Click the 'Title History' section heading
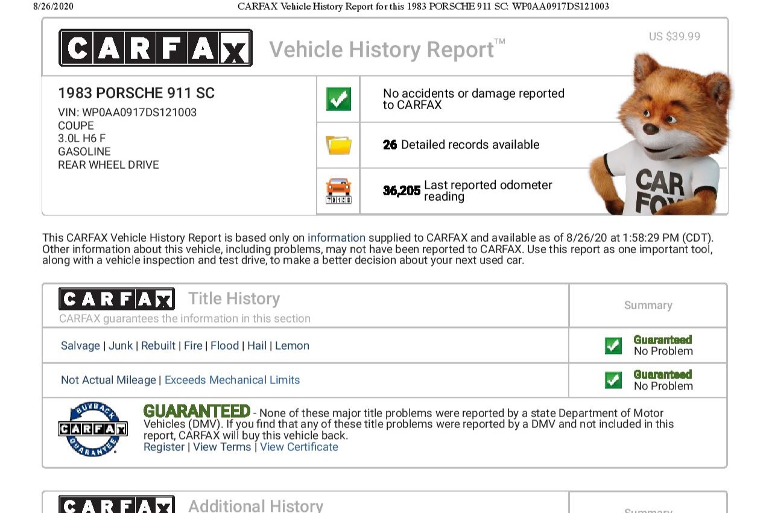 pyautogui.click(x=234, y=298)
